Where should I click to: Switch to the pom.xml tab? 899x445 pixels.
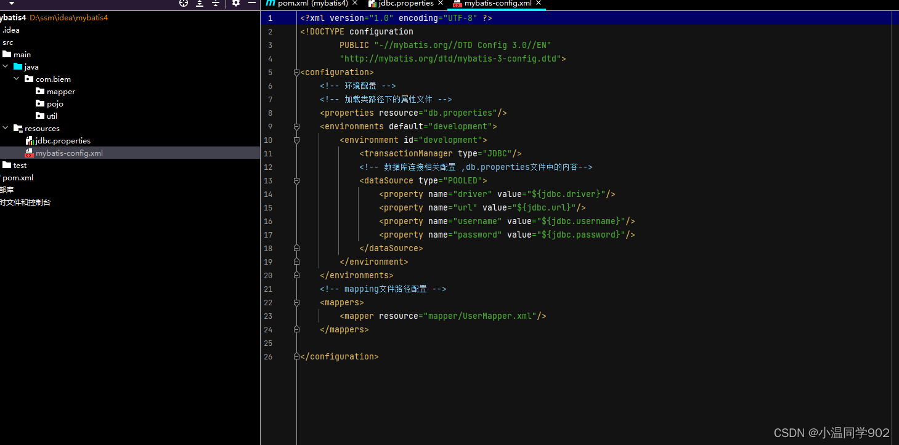coord(311,2)
